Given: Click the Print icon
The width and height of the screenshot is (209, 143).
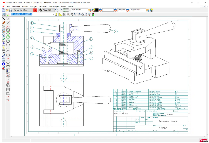Looking at the screenshot, I should pos(4,14).
